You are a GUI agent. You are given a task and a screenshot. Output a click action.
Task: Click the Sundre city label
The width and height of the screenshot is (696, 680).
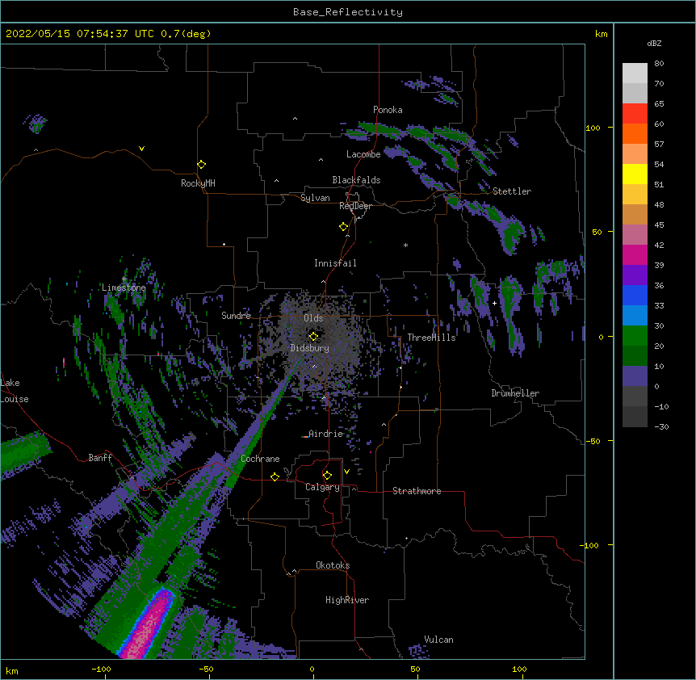click(x=236, y=316)
